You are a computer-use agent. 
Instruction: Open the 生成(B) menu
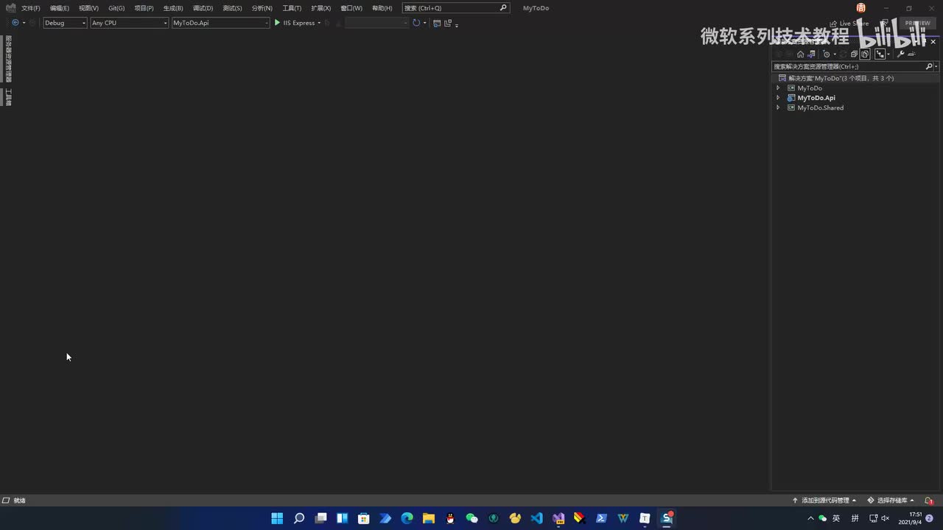pyautogui.click(x=173, y=8)
